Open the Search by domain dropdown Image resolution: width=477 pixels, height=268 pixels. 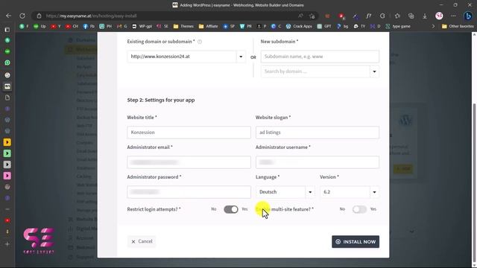pos(320,71)
